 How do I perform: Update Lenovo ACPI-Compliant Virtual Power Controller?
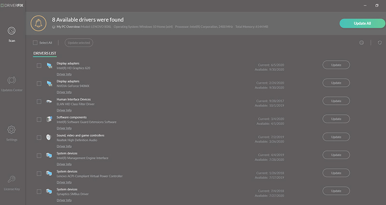(x=336, y=173)
